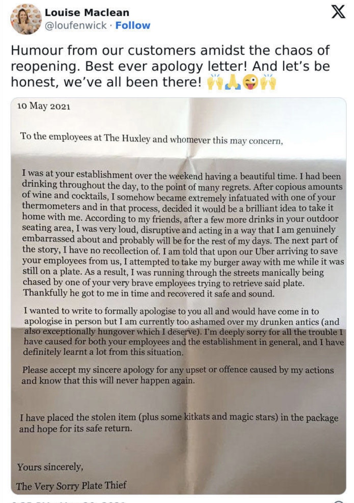Click the tweet text about chaos of reopening

click(x=170, y=66)
